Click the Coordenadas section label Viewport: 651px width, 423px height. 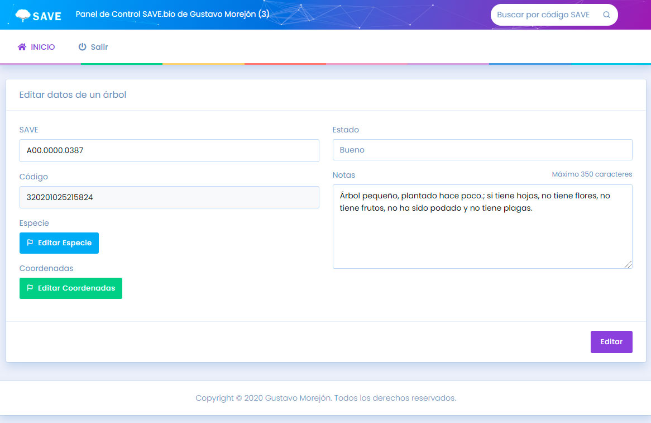click(x=46, y=268)
